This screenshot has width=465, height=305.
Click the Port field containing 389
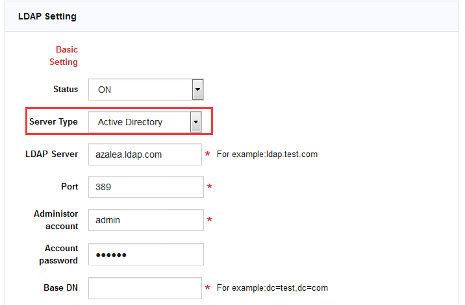[145, 187]
